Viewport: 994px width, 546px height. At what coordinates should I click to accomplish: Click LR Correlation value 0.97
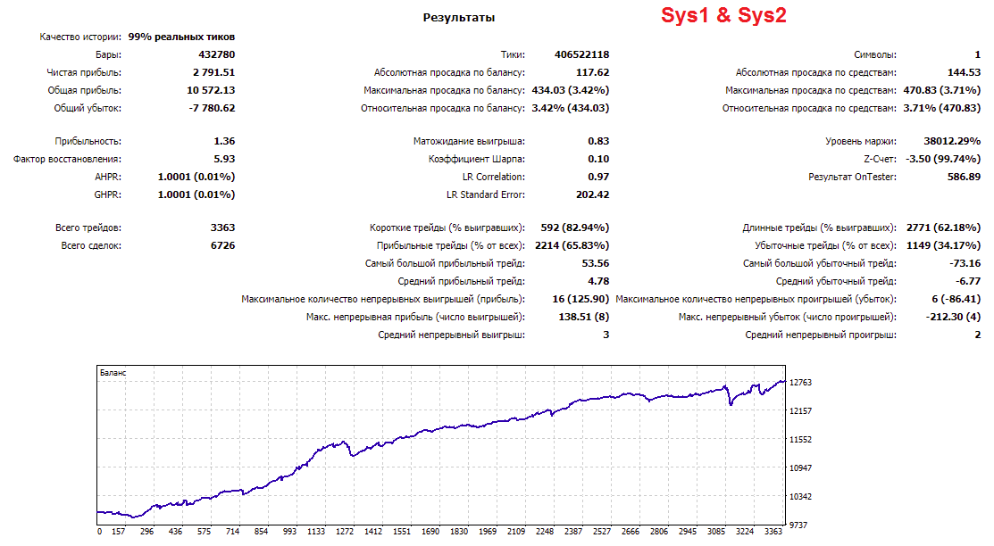click(598, 177)
